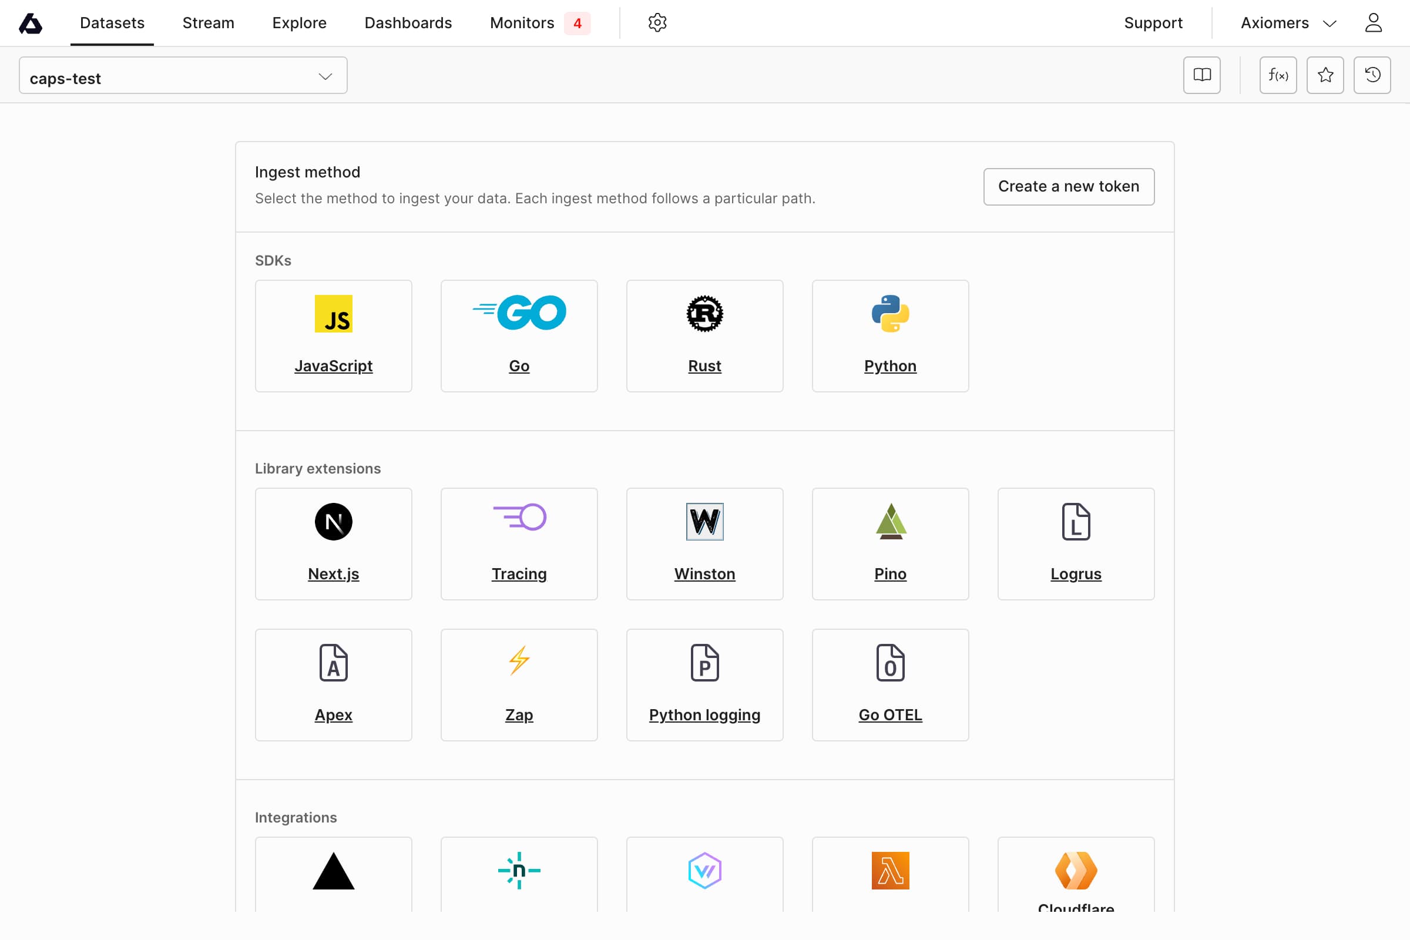Click the Zap link text
1410x940 pixels.
(x=519, y=714)
